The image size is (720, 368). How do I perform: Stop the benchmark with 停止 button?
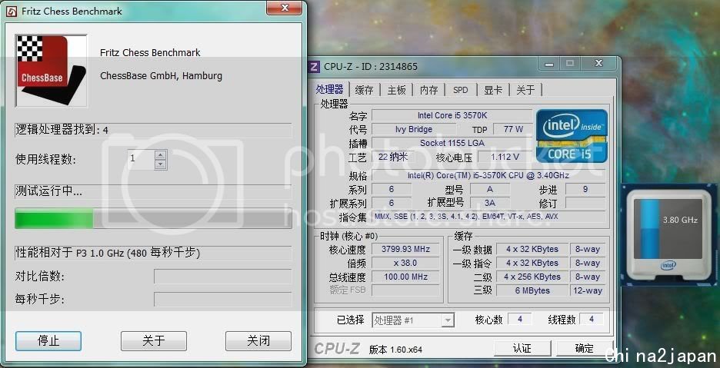48,341
